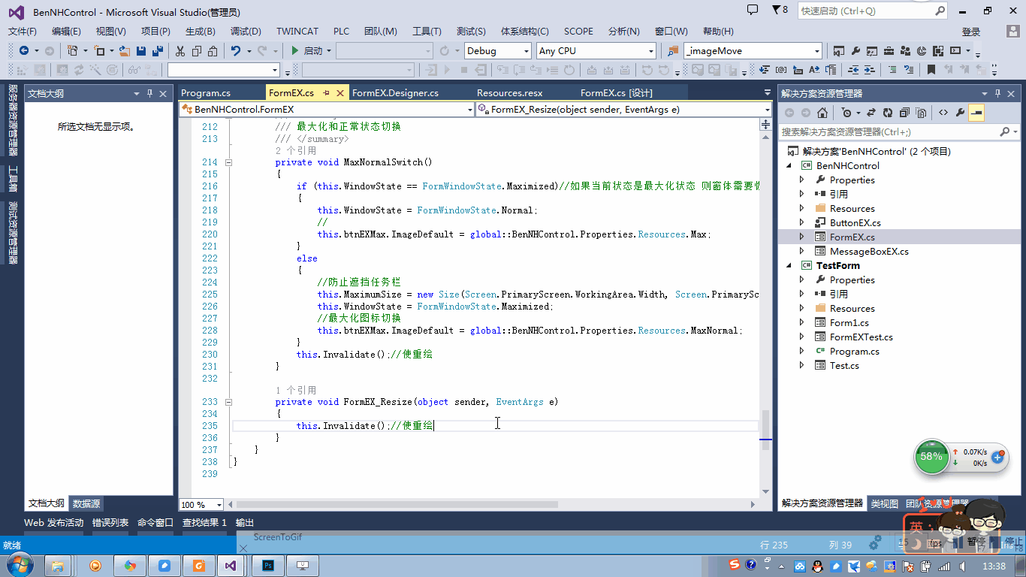This screenshot has height=577, width=1026.
Task: Click the Undo arrow in toolbar
Action: 236,51
